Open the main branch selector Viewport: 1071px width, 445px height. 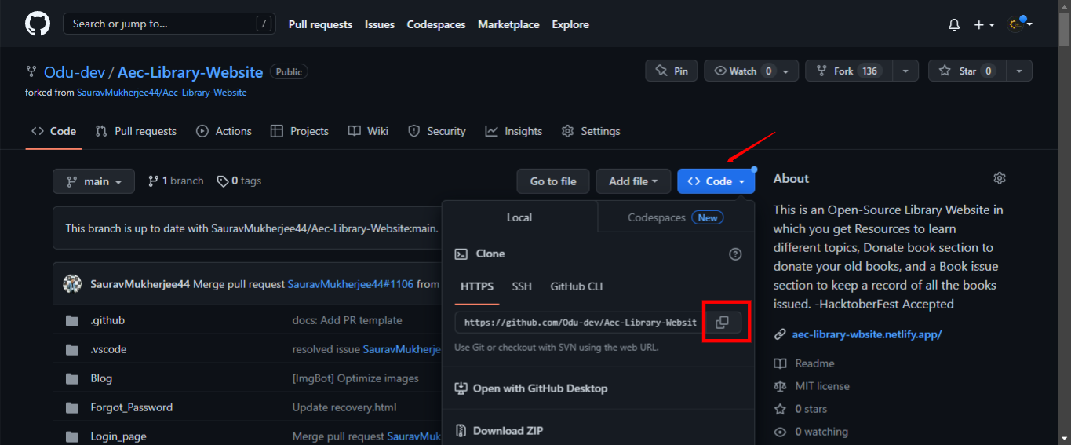93,181
